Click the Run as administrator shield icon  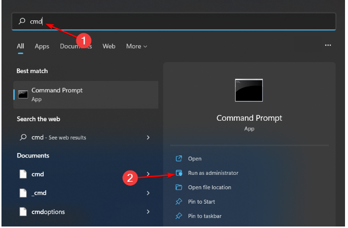179,173
